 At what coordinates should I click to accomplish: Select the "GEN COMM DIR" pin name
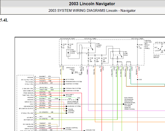pyautogui.click(x=28, y=91)
